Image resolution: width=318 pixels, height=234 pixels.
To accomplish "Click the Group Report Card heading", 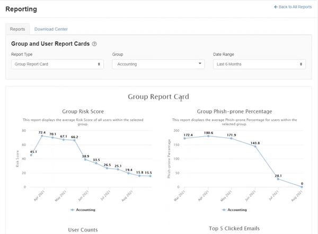I will coord(158,97).
